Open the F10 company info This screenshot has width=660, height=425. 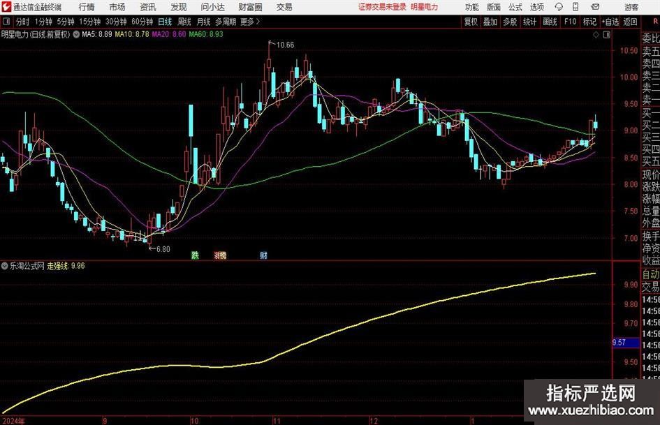pyautogui.click(x=571, y=22)
